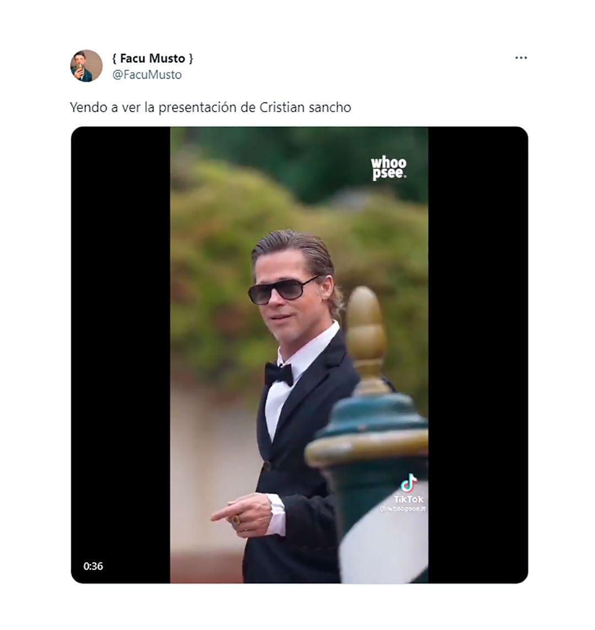Click the black bow tie in the video
Viewport: 595px width, 630px height.
(278, 374)
